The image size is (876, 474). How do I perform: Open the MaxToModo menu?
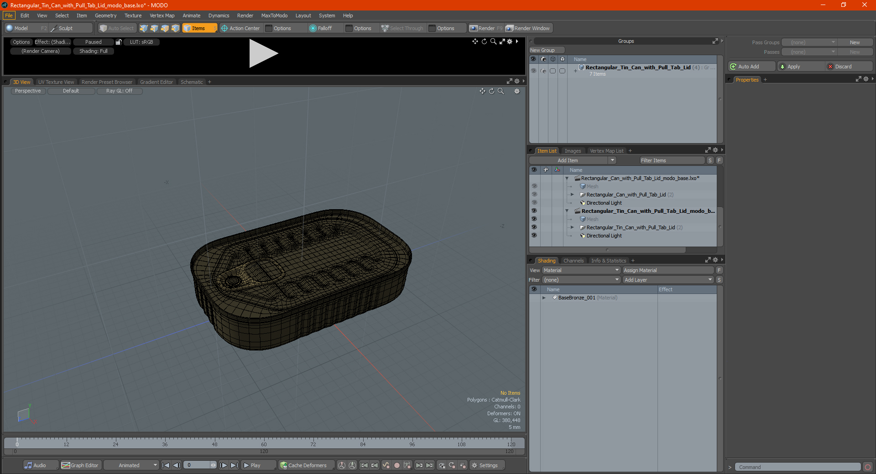(x=274, y=15)
